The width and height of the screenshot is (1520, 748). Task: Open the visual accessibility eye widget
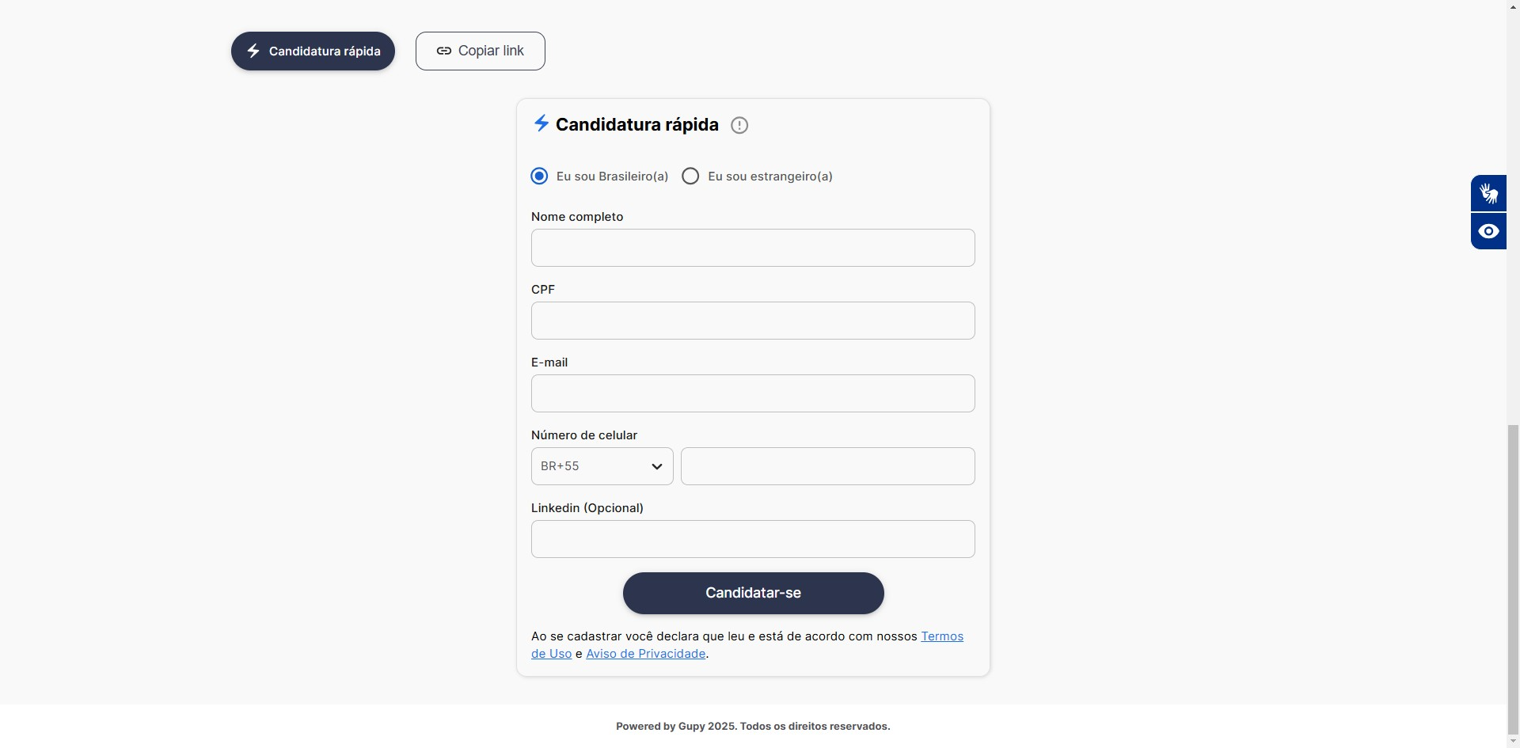[x=1488, y=231]
